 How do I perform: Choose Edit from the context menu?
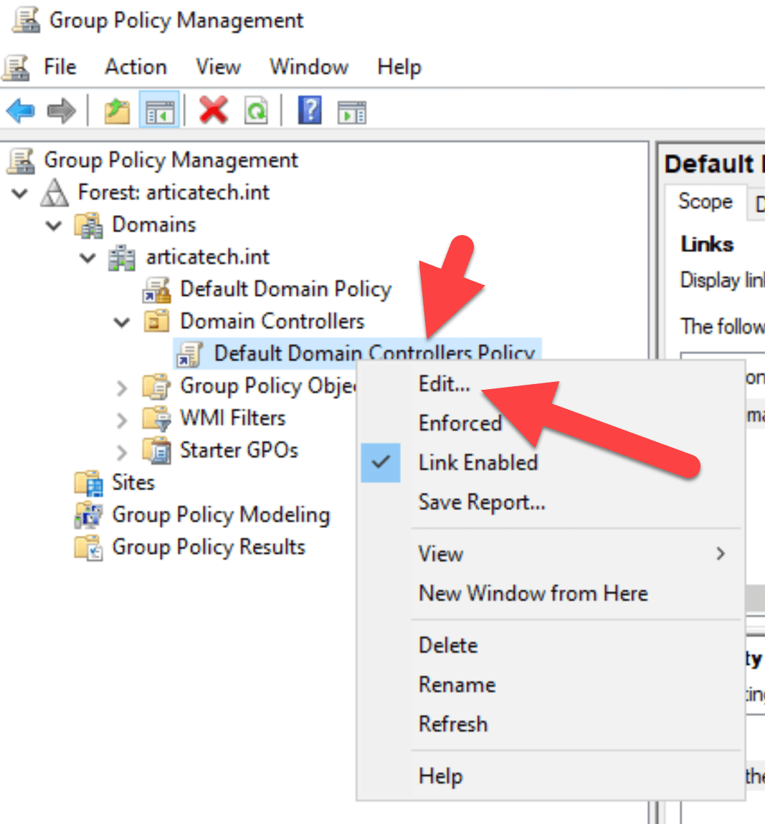point(443,384)
